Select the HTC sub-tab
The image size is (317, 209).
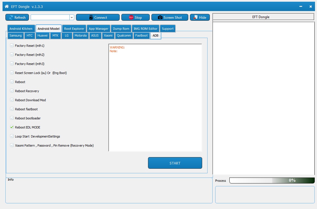click(29, 35)
